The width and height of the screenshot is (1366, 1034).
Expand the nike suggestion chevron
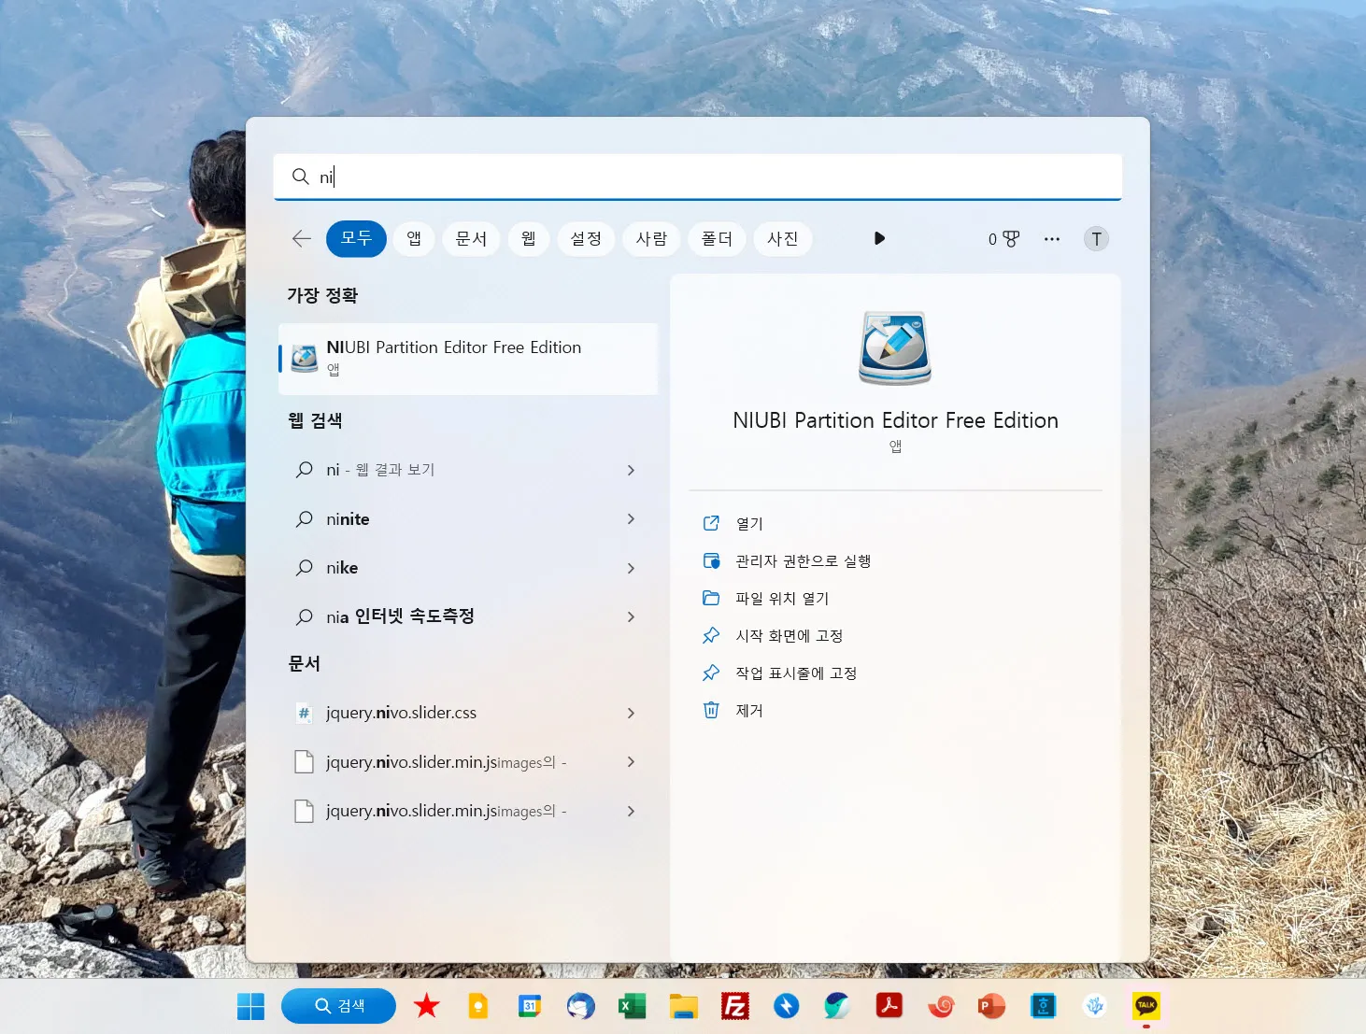pos(631,568)
